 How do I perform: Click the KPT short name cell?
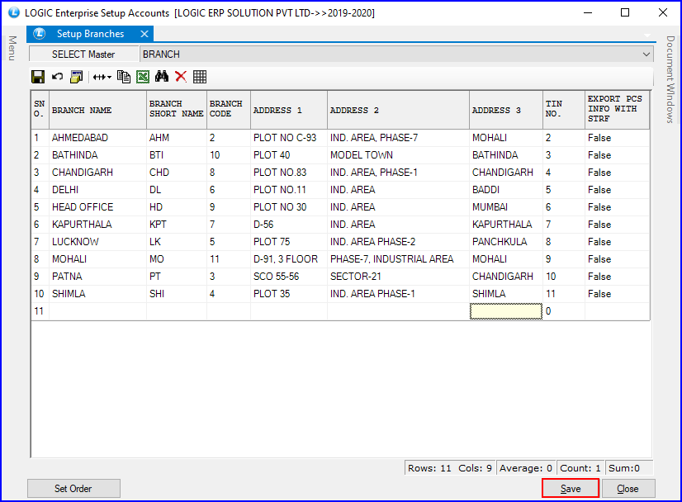click(177, 225)
